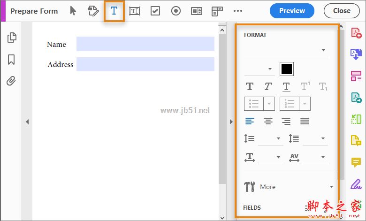This screenshot has width=366, height=221.
Task: Align text right
Action: [286, 121]
